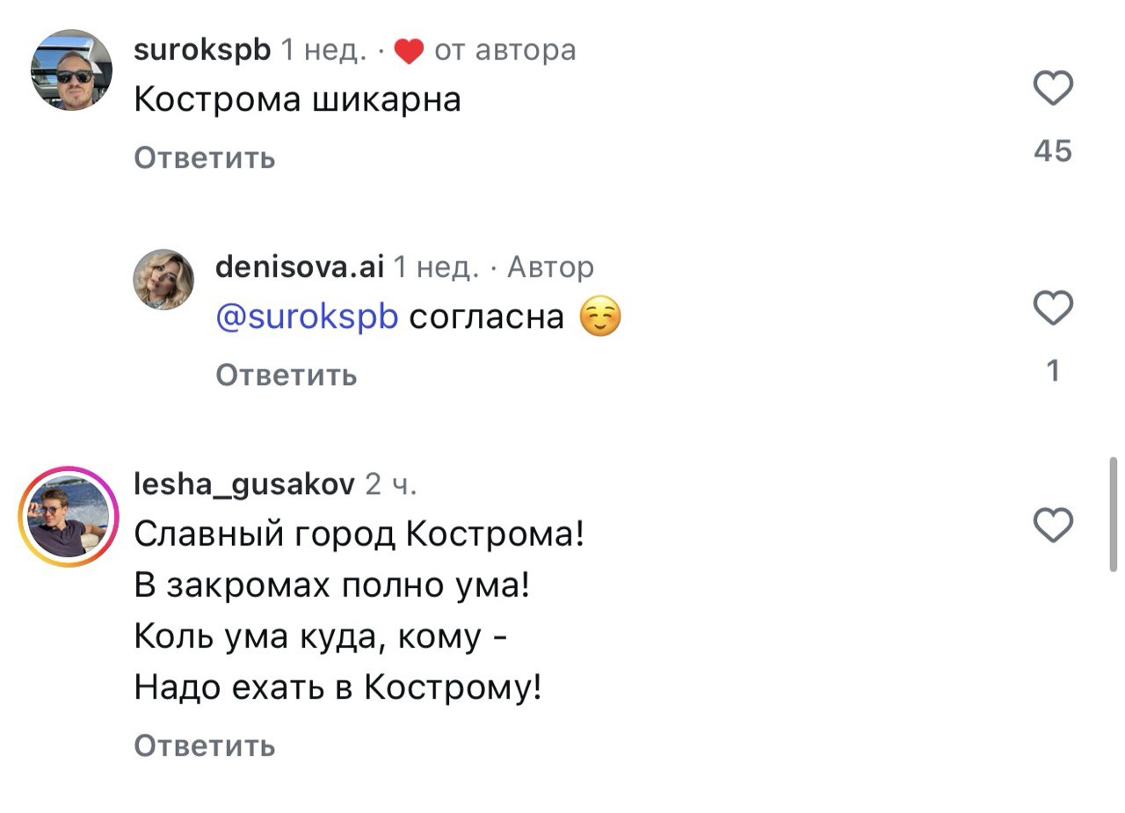The height and width of the screenshot is (813, 1125).
Task: Like lesha_gusakov's comment with the heart
Action: tap(1053, 526)
